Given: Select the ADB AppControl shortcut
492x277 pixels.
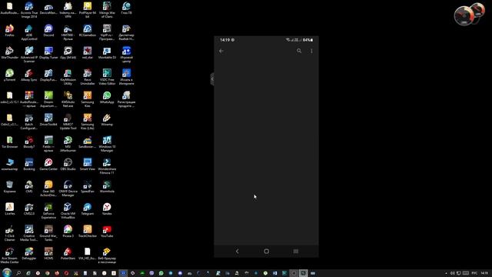Looking at the screenshot, I should pos(29,32).
